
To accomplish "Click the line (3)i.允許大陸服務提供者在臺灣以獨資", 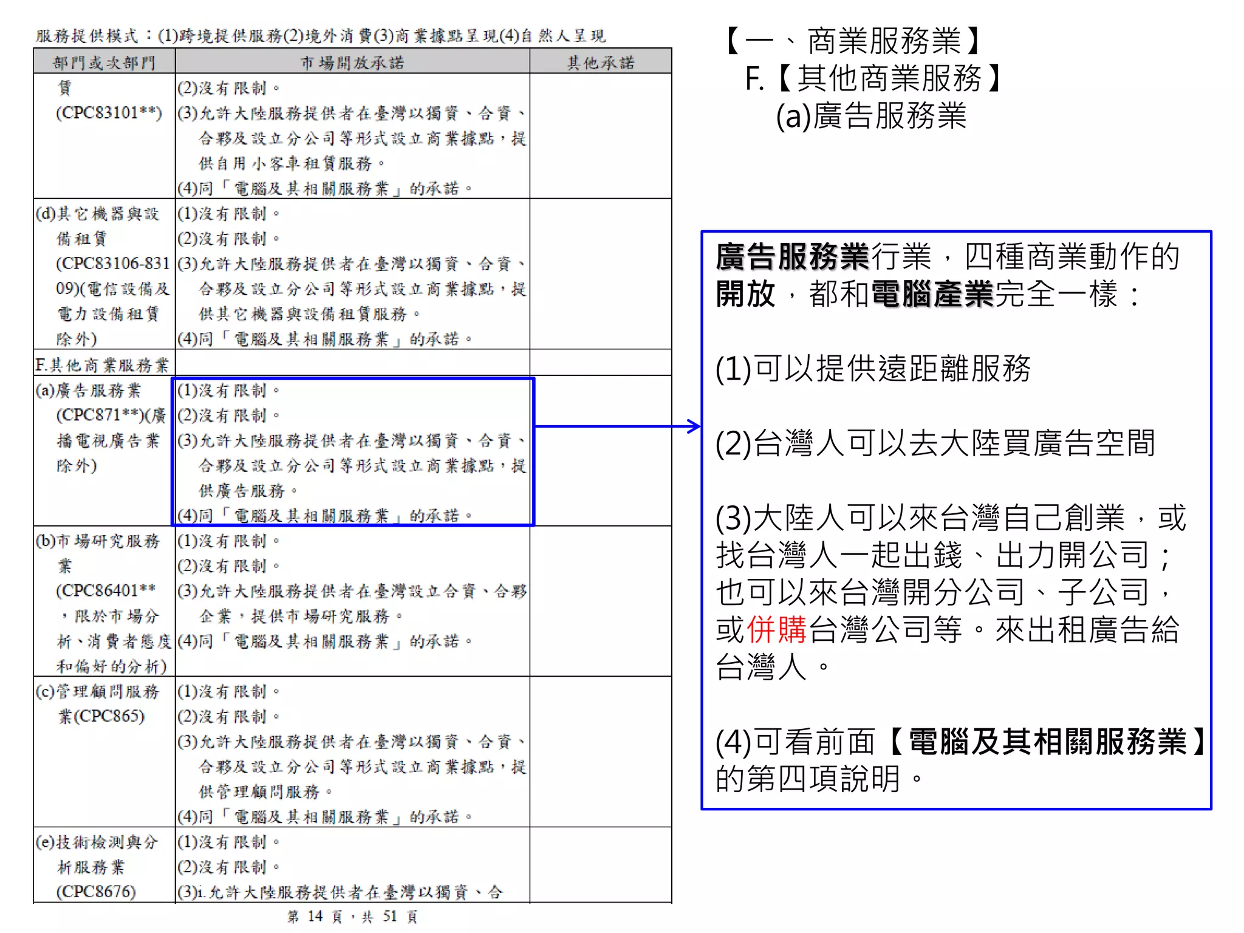I will (x=340, y=892).
